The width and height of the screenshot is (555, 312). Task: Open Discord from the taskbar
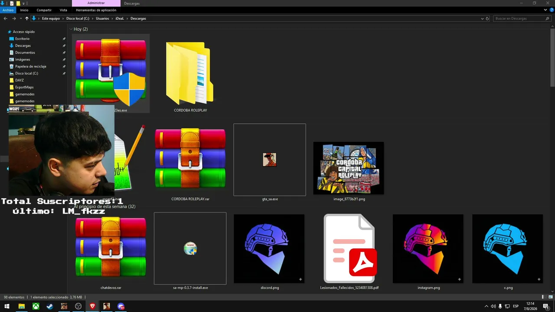point(121,306)
